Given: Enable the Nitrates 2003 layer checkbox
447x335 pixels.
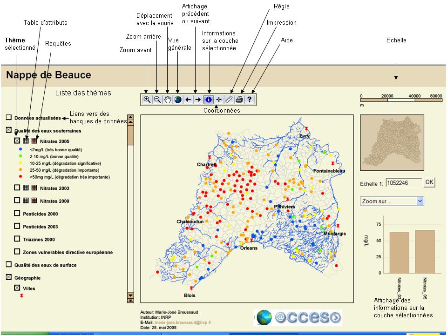Looking at the screenshot, I should pyautogui.click(x=17, y=188).
